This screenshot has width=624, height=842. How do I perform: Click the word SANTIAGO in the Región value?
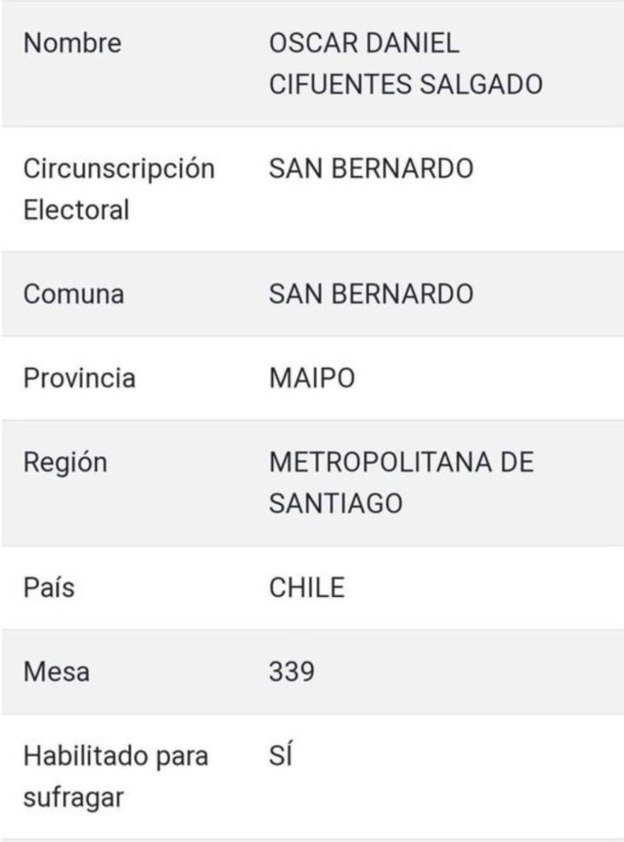[x=335, y=504]
